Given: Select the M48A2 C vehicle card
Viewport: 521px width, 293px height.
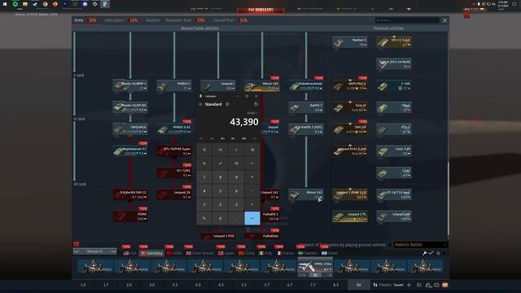Looking at the screenshot, I should point(174,85).
